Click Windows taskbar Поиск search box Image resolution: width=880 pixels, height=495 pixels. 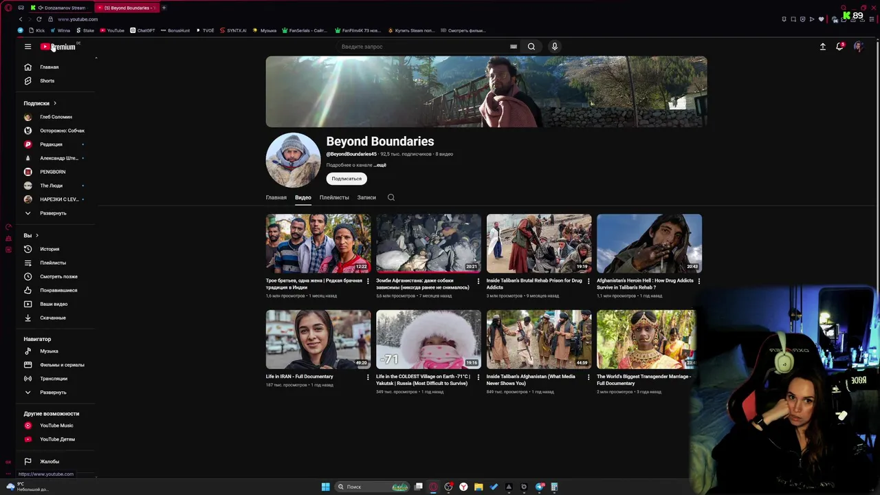[x=371, y=487]
